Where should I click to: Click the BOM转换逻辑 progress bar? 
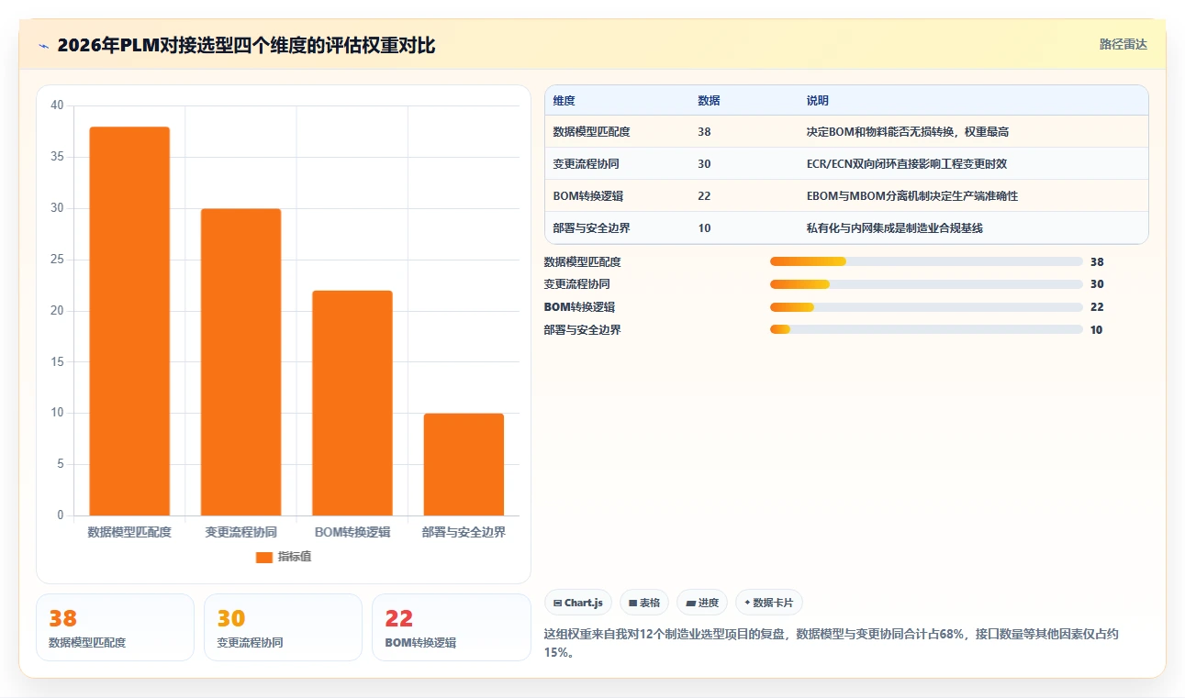click(926, 307)
